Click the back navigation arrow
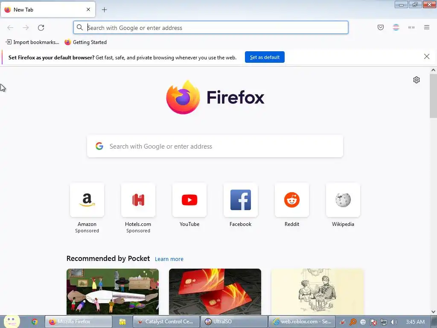Viewport: 437px width, 328px height. (x=10, y=28)
